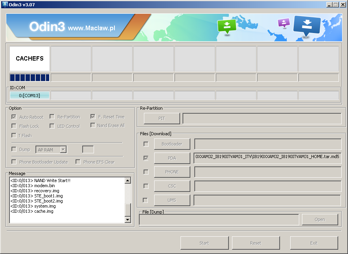The image size is (348, 254).
Task: Check the PHONE file checkbox
Action: [x=146, y=172]
